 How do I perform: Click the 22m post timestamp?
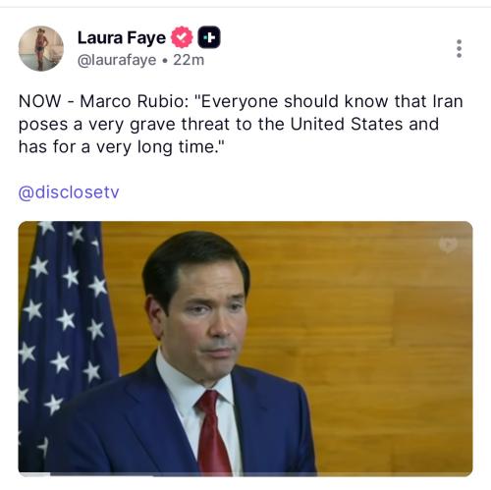[x=189, y=60]
